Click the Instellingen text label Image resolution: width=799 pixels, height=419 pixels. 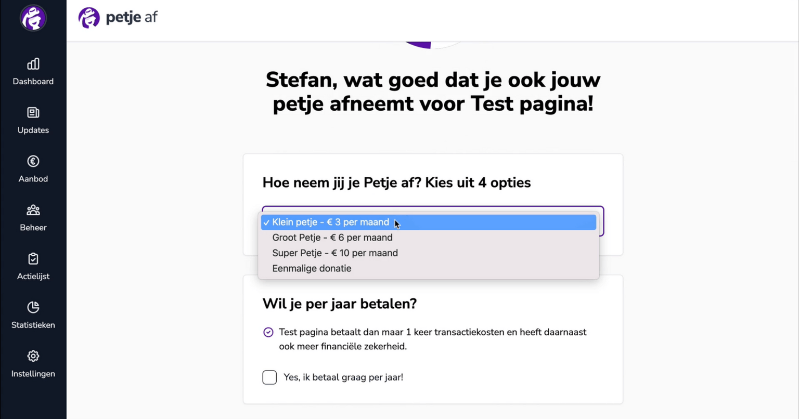[x=33, y=374]
